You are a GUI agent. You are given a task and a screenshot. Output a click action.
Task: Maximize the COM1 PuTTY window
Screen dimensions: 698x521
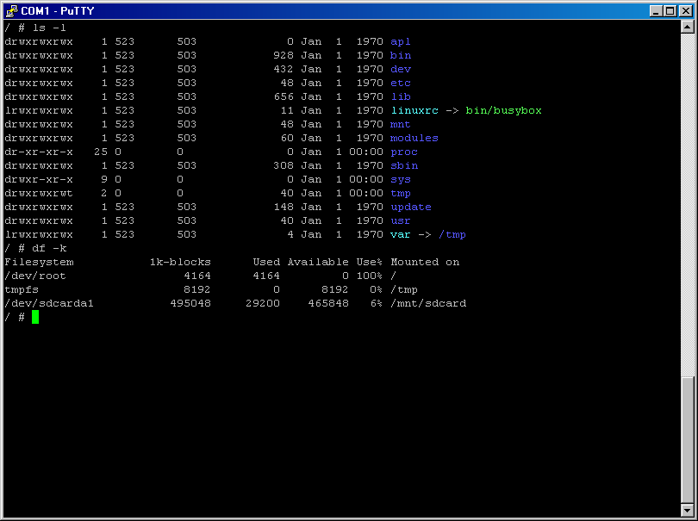click(670, 11)
